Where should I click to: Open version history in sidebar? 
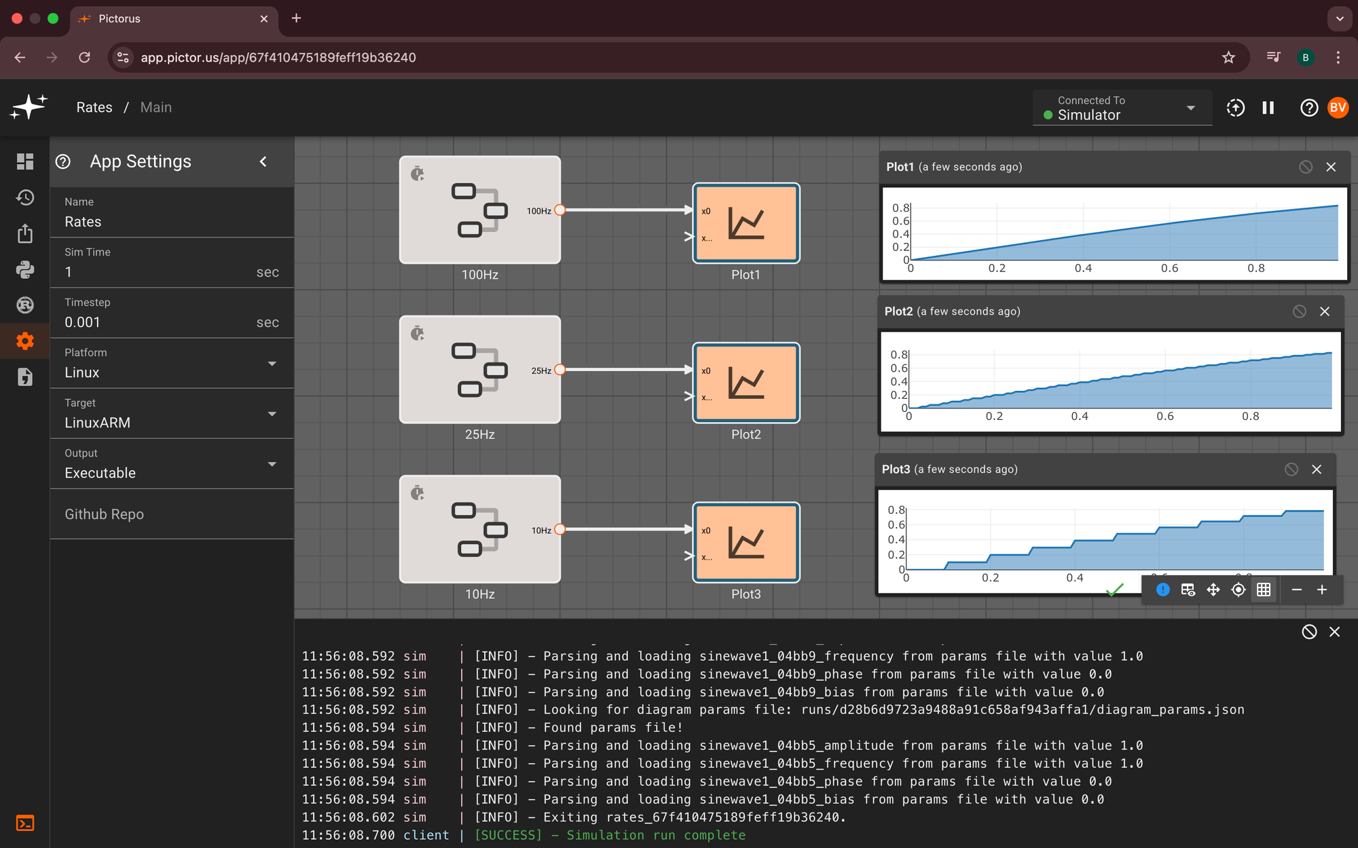click(25, 197)
